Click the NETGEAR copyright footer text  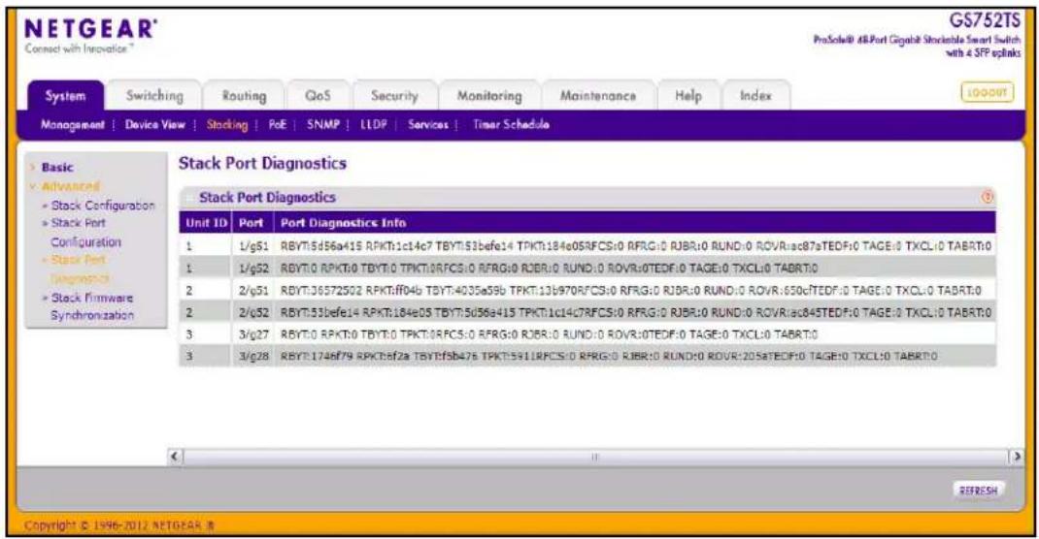click(x=119, y=525)
